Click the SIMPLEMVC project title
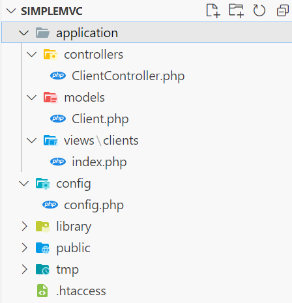 (51, 11)
